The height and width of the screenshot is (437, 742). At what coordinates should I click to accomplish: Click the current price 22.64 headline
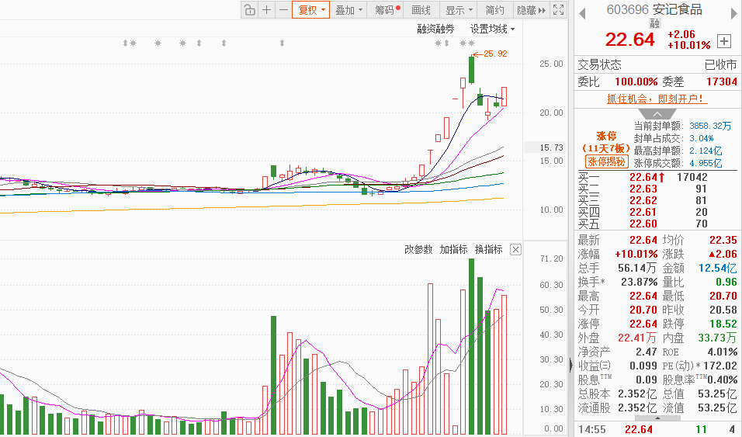point(630,40)
